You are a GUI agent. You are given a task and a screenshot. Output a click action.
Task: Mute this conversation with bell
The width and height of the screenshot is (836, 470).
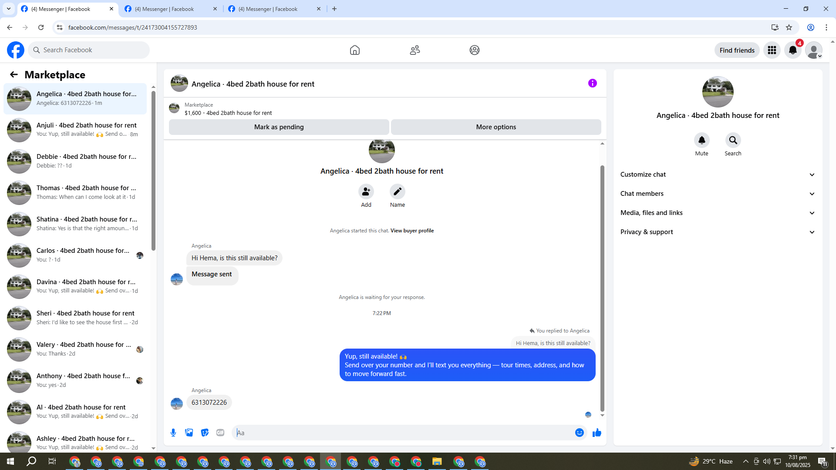pos(701,141)
